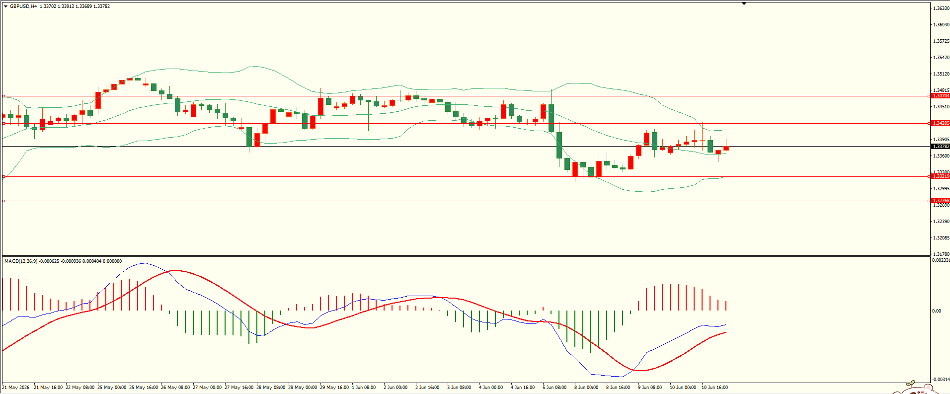Select left-end handle of the 1.34704 horizontal line

pyautogui.click(x=3, y=96)
